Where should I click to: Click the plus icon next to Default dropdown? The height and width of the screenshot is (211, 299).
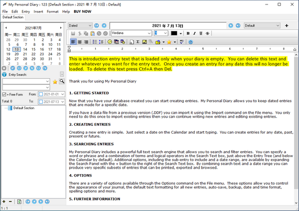coord(287,25)
